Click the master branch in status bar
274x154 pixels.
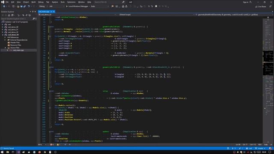point(260,148)
